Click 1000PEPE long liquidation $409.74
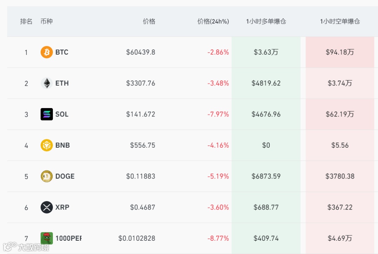378x254 pixels. 266,238
